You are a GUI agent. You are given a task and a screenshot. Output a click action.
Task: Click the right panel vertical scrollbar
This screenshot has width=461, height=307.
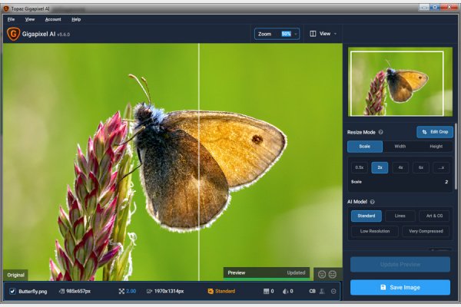pyautogui.click(x=456, y=157)
